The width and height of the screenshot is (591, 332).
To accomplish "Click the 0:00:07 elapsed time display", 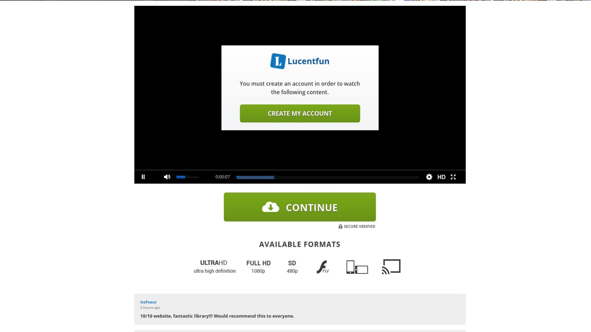I will 223,177.
